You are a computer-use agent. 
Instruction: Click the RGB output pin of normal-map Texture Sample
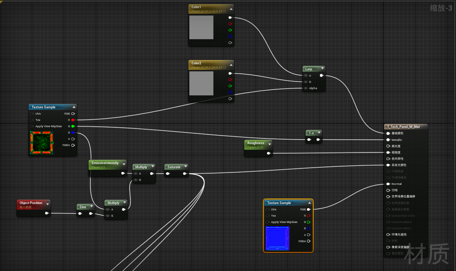pos(308,209)
